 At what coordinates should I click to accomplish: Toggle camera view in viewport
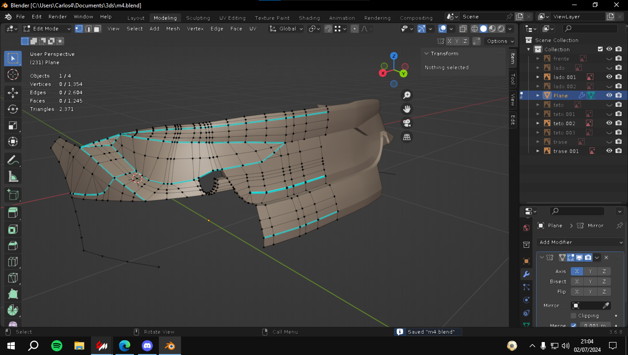[407, 123]
